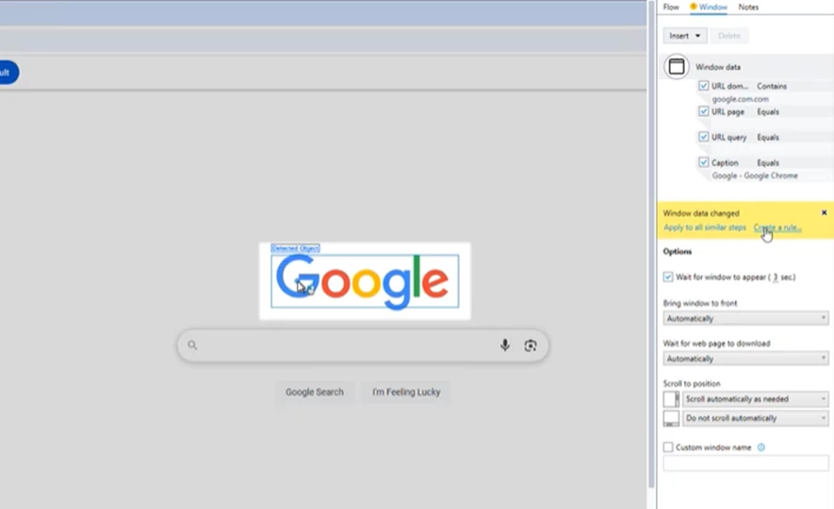The width and height of the screenshot is (834, 509).
Task: Uncheck the Caption checkbox
Action: (704, 162)
